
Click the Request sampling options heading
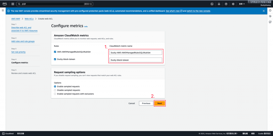pyautogui.click(x=70, y=72)
